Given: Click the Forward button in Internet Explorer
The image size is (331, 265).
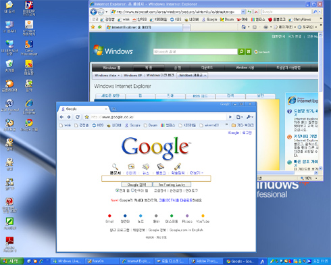Looking at the screenshot, I should [x=101, y=11].
